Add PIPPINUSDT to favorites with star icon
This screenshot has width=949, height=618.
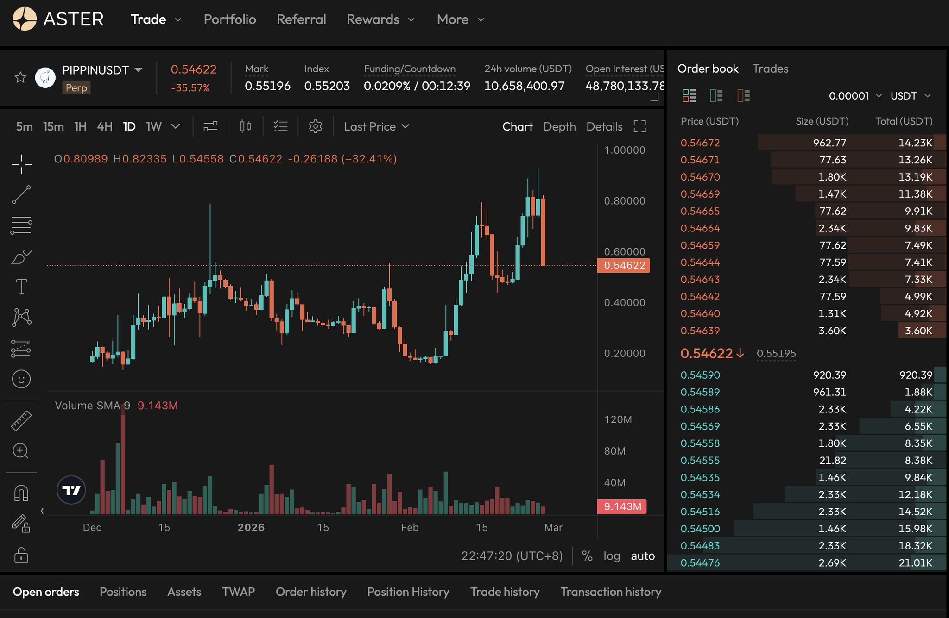[20, 77]
